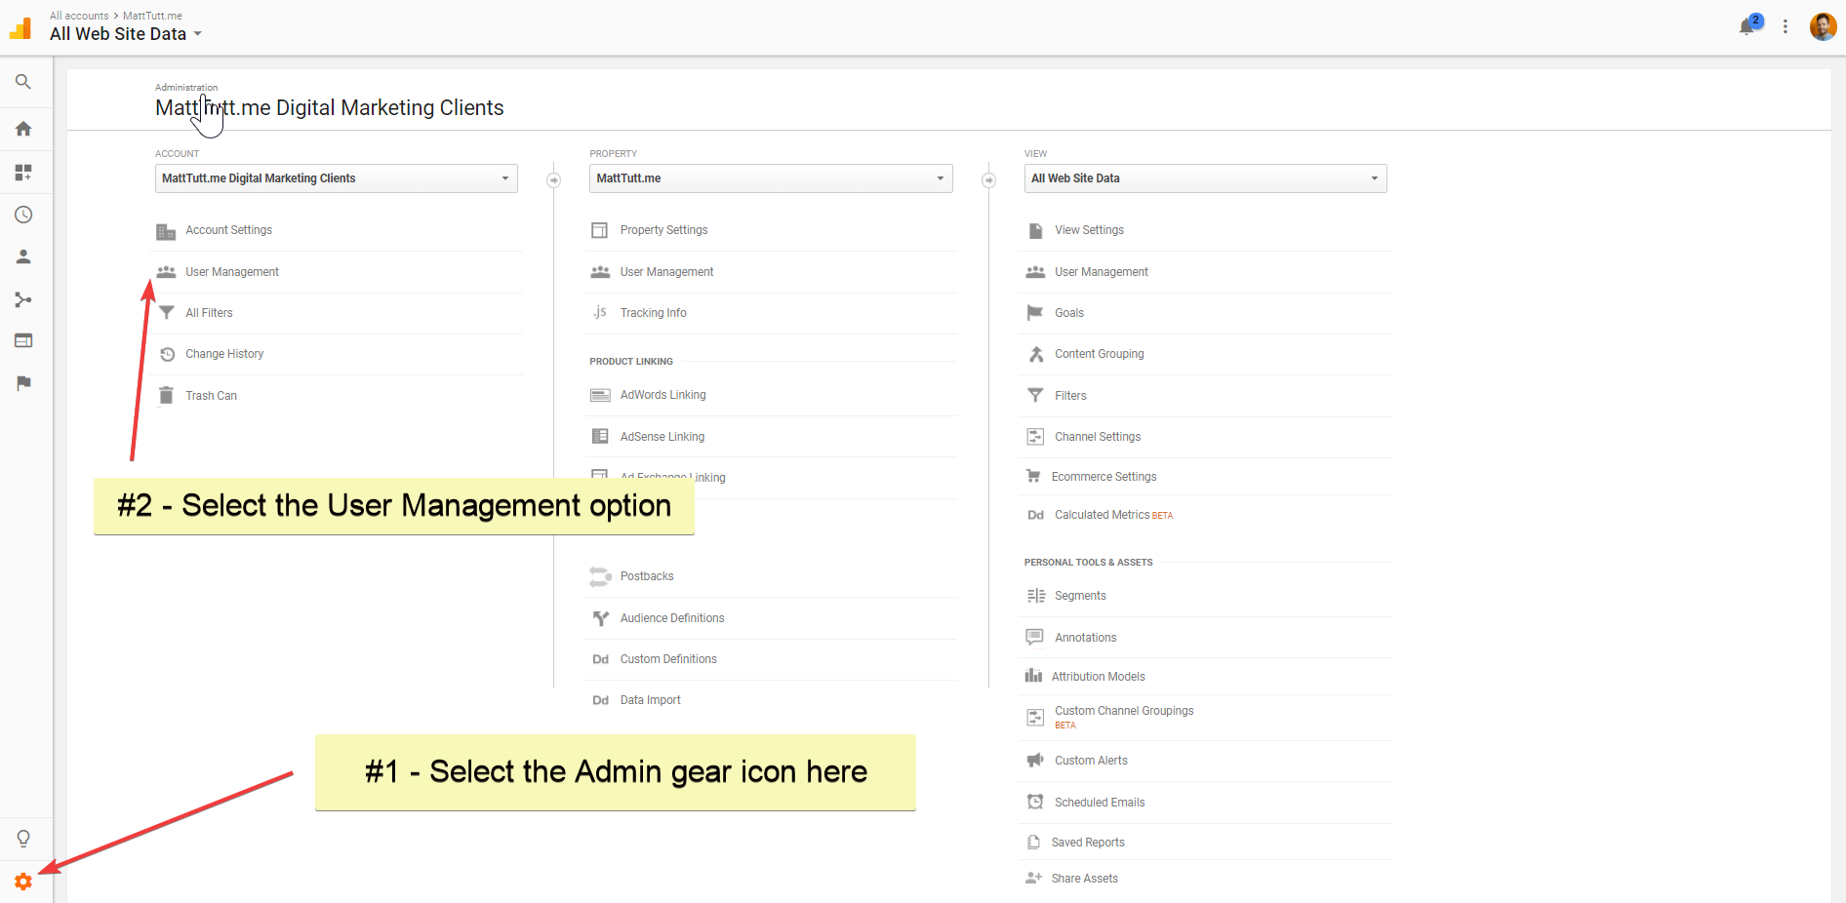Click the account User Management people icon
This screenshot has height=903, width=1846.
coord(166,272)
